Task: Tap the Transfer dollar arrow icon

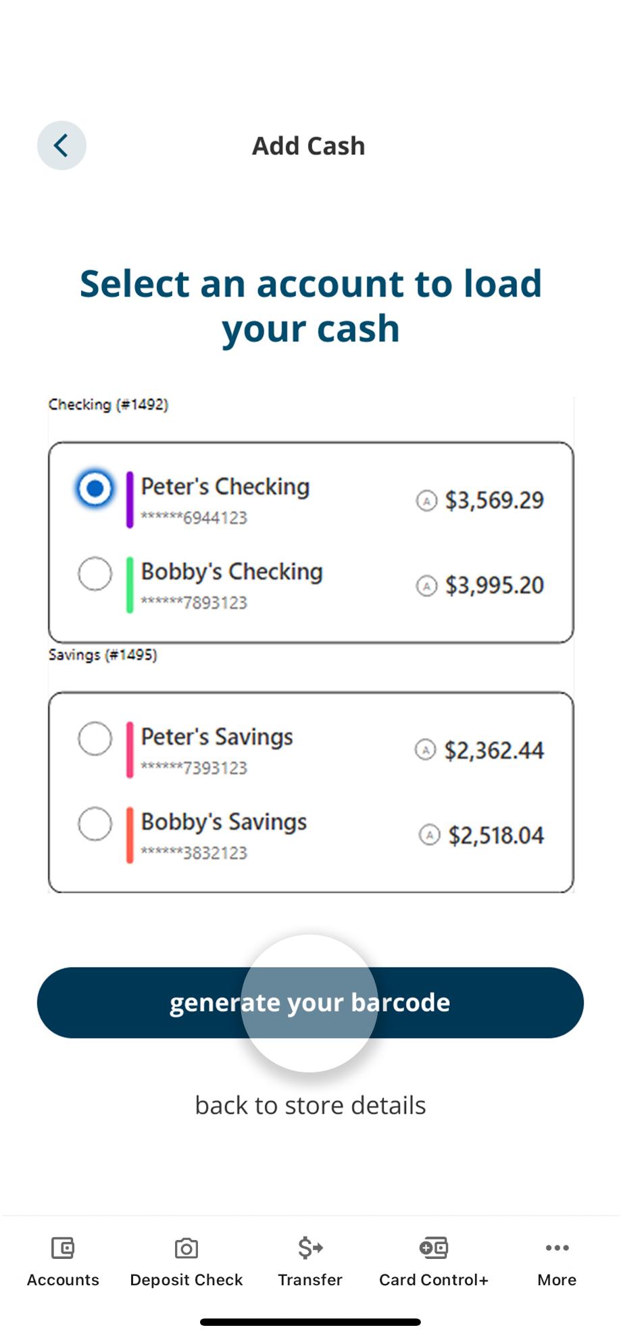Action: coord(310,1247)
